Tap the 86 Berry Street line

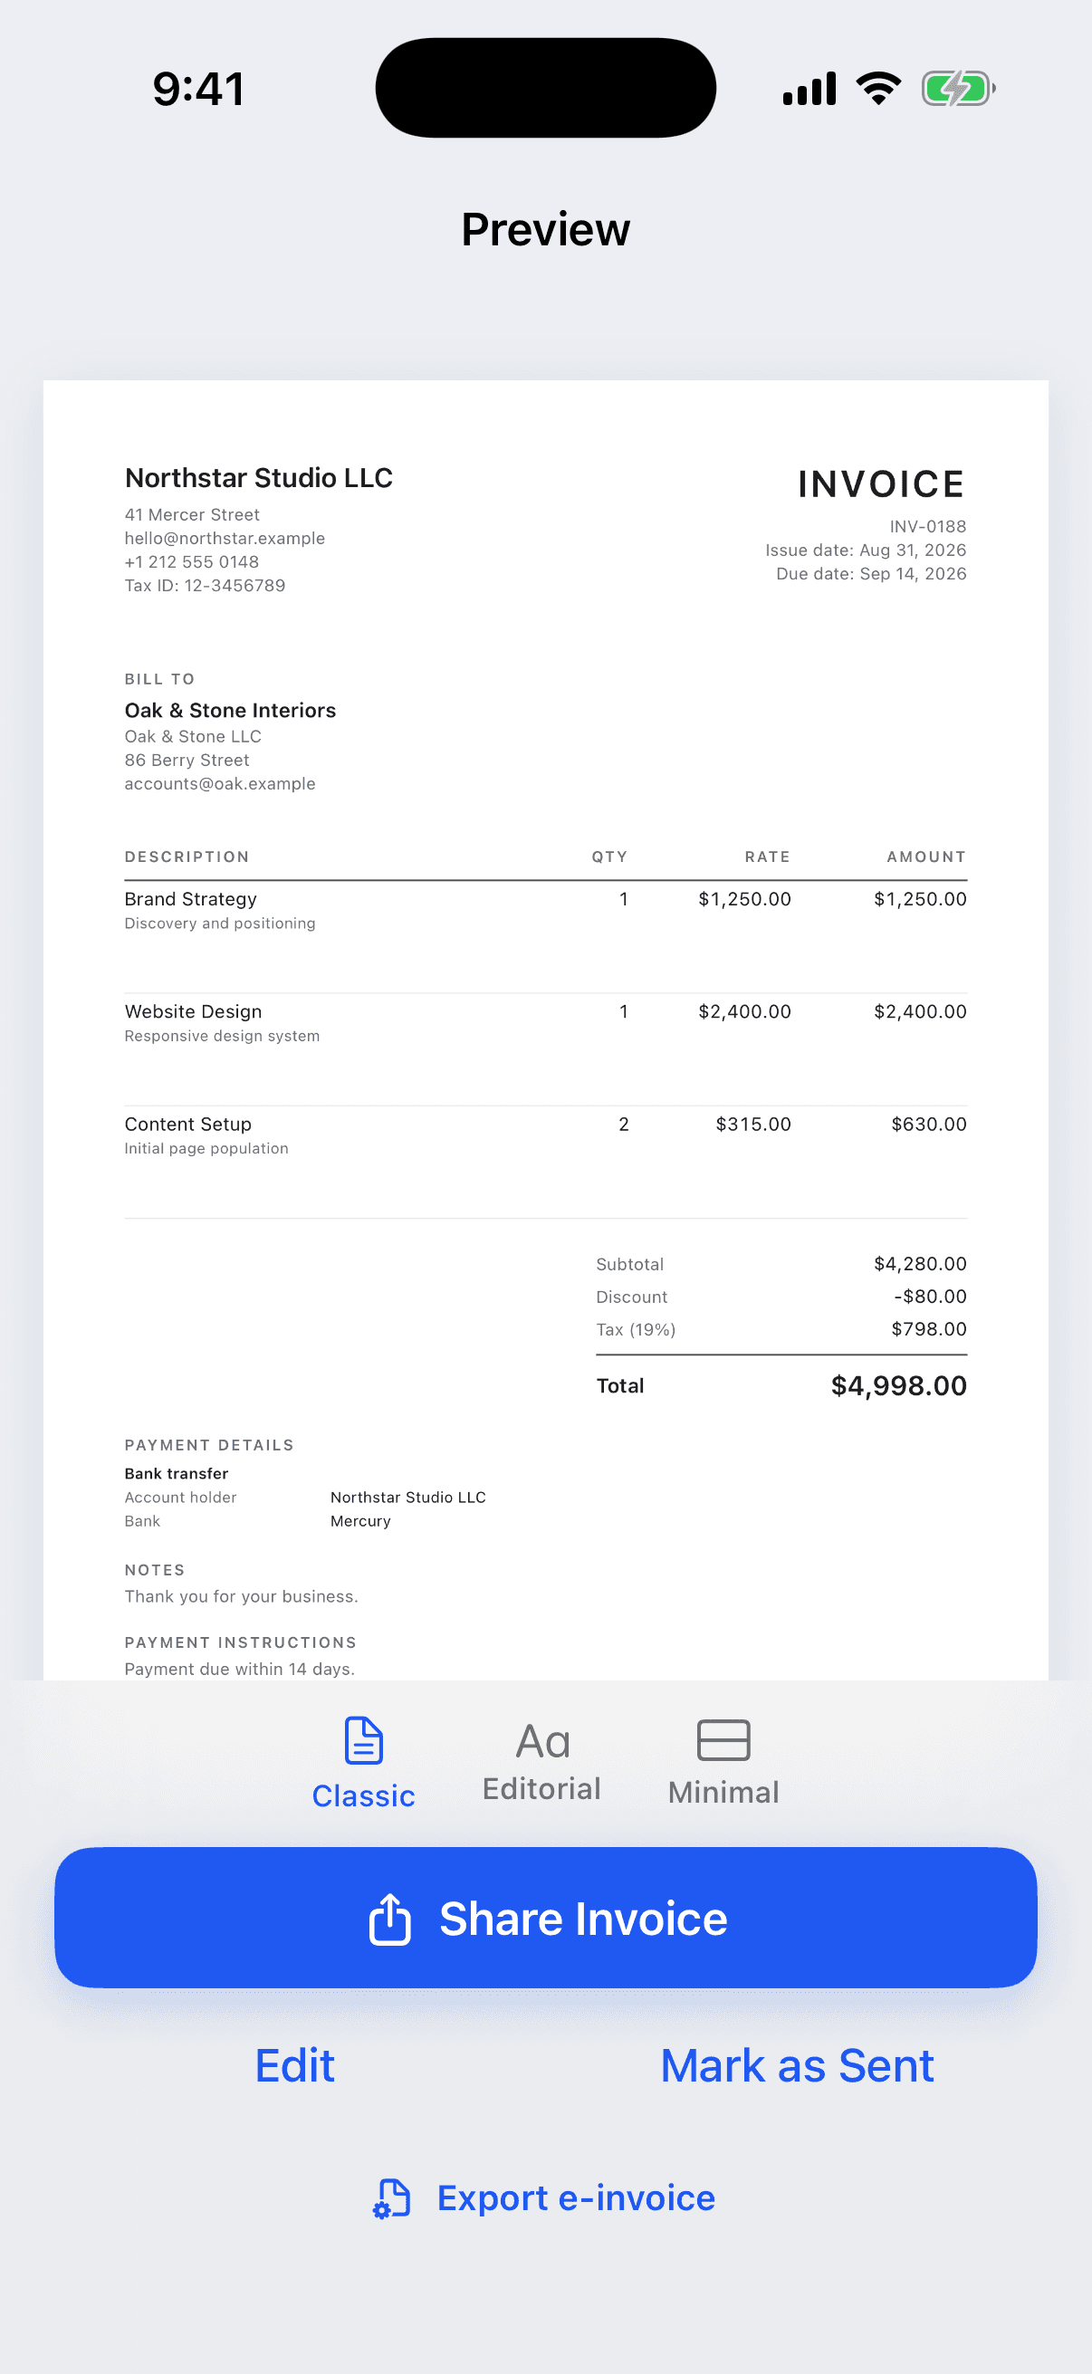[187, 761]
